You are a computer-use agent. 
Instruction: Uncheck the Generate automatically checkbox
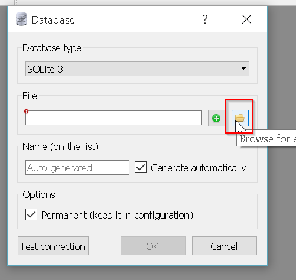141,167
